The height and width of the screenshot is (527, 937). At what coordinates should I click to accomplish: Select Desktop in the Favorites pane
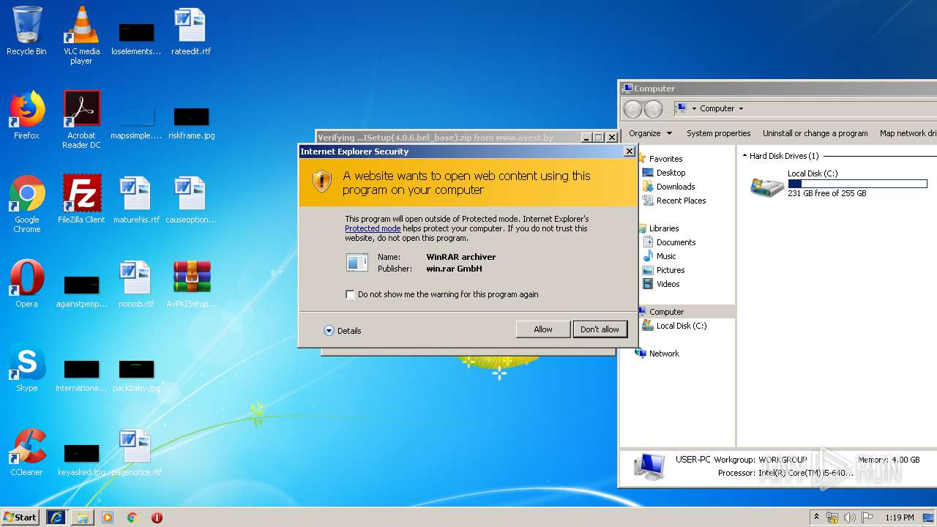click(671, 173)
